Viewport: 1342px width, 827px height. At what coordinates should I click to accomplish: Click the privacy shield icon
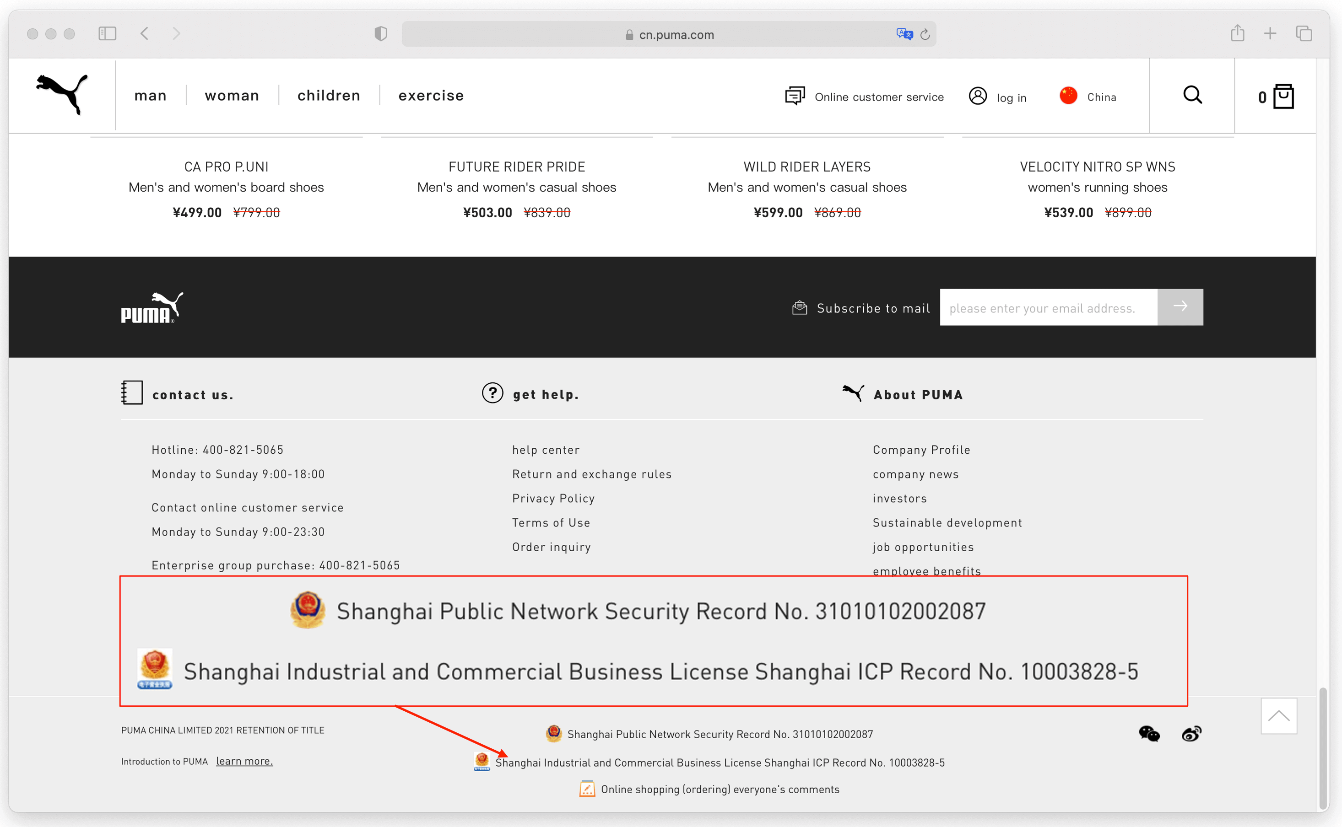pos(381,34)
